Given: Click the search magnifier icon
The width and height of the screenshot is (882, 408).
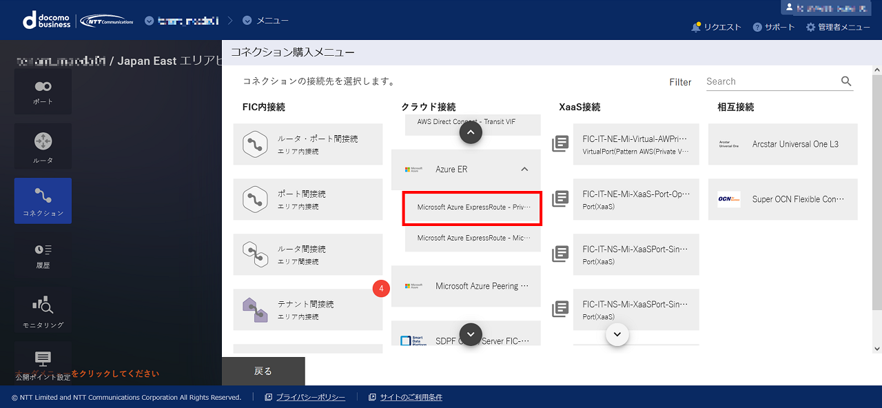Looking at the screenshot, I should [846, 81].
